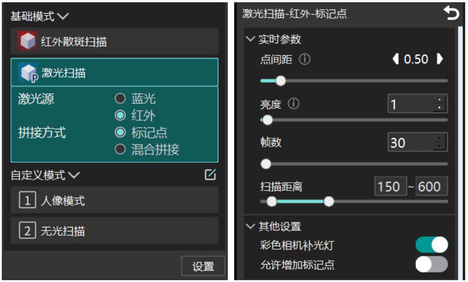Choose the 红外散斑扫描 mode
The image size is (468, 282).
(114, 41)
